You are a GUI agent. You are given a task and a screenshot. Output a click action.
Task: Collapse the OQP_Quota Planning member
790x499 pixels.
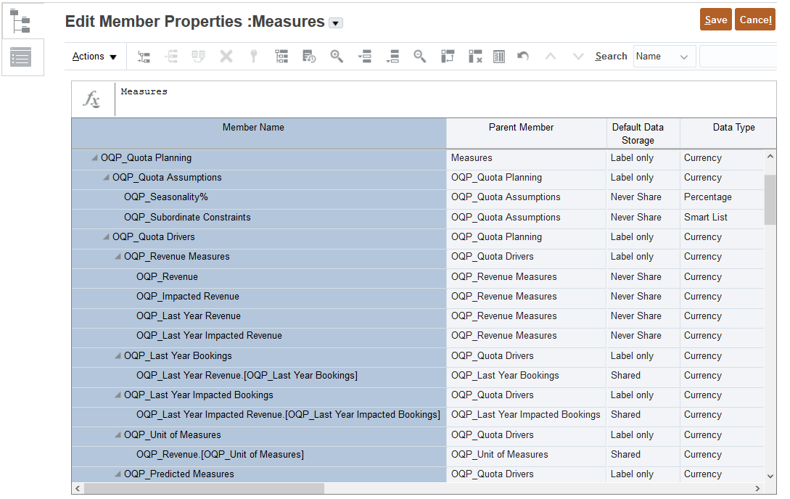[x=94, y=157]
